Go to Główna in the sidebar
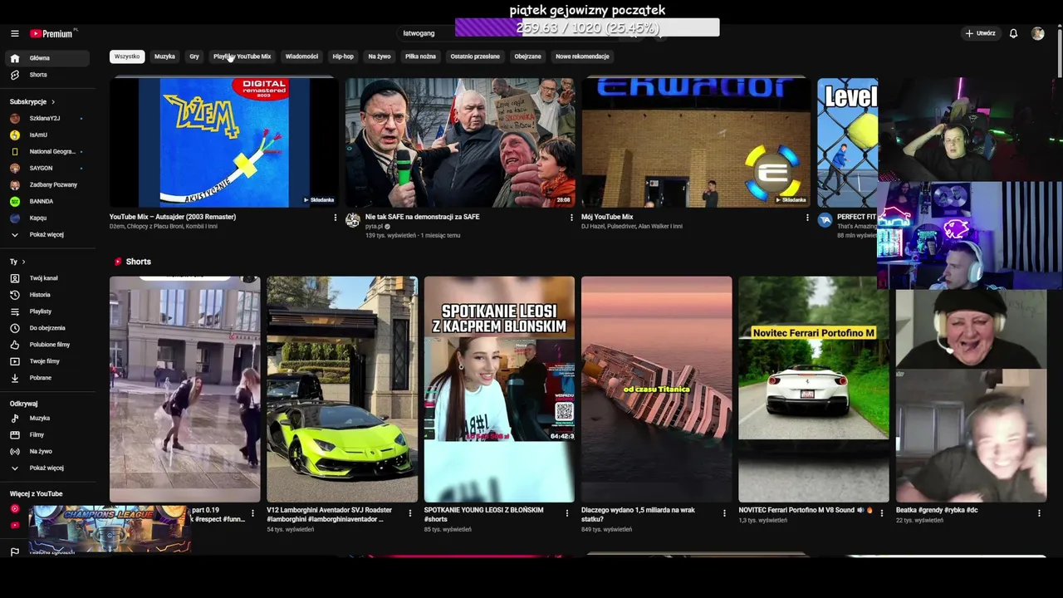This screenshot has height=598, width=1063. [x=47, y=58]
